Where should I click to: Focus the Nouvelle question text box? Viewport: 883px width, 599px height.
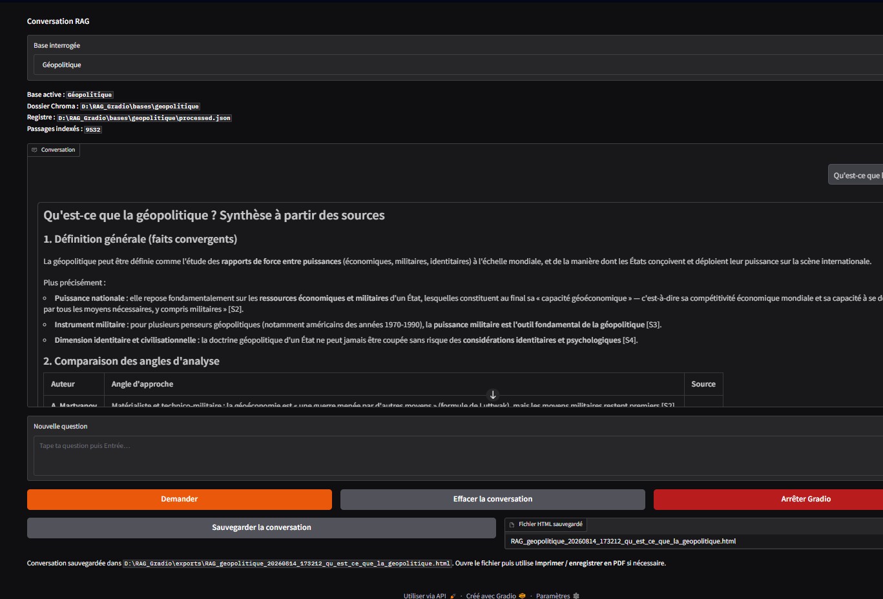click(x=458, y=456)
